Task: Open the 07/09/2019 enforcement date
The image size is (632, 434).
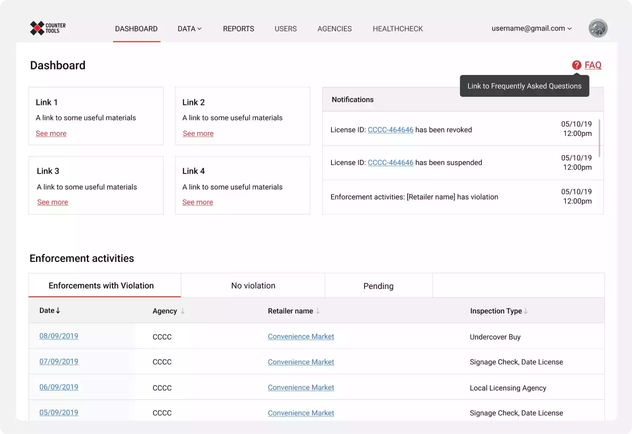Action: click(x=58, y=361)
